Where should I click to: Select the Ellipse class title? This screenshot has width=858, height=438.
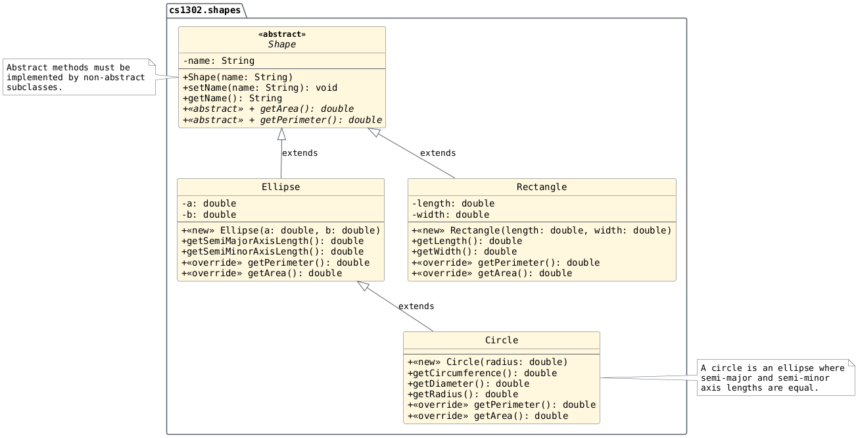(281, 187)
